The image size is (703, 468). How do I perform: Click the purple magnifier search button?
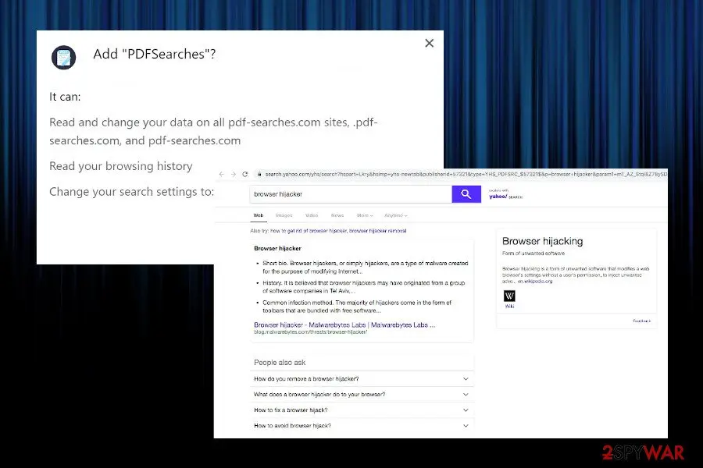pos(466,194)
